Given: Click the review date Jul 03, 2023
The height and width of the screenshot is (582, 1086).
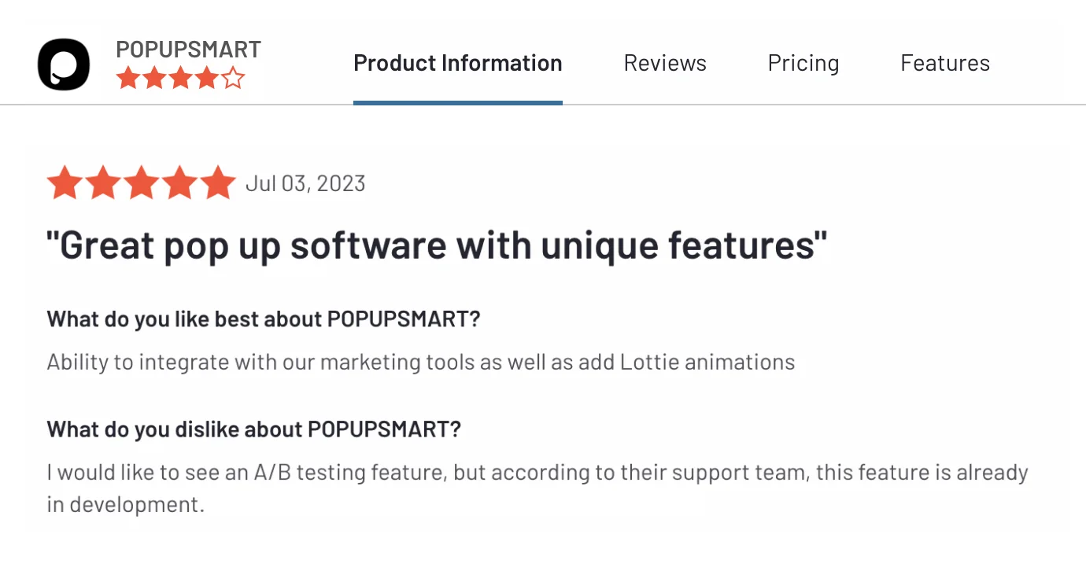Looking at the screenshot, I should (305, 184).
